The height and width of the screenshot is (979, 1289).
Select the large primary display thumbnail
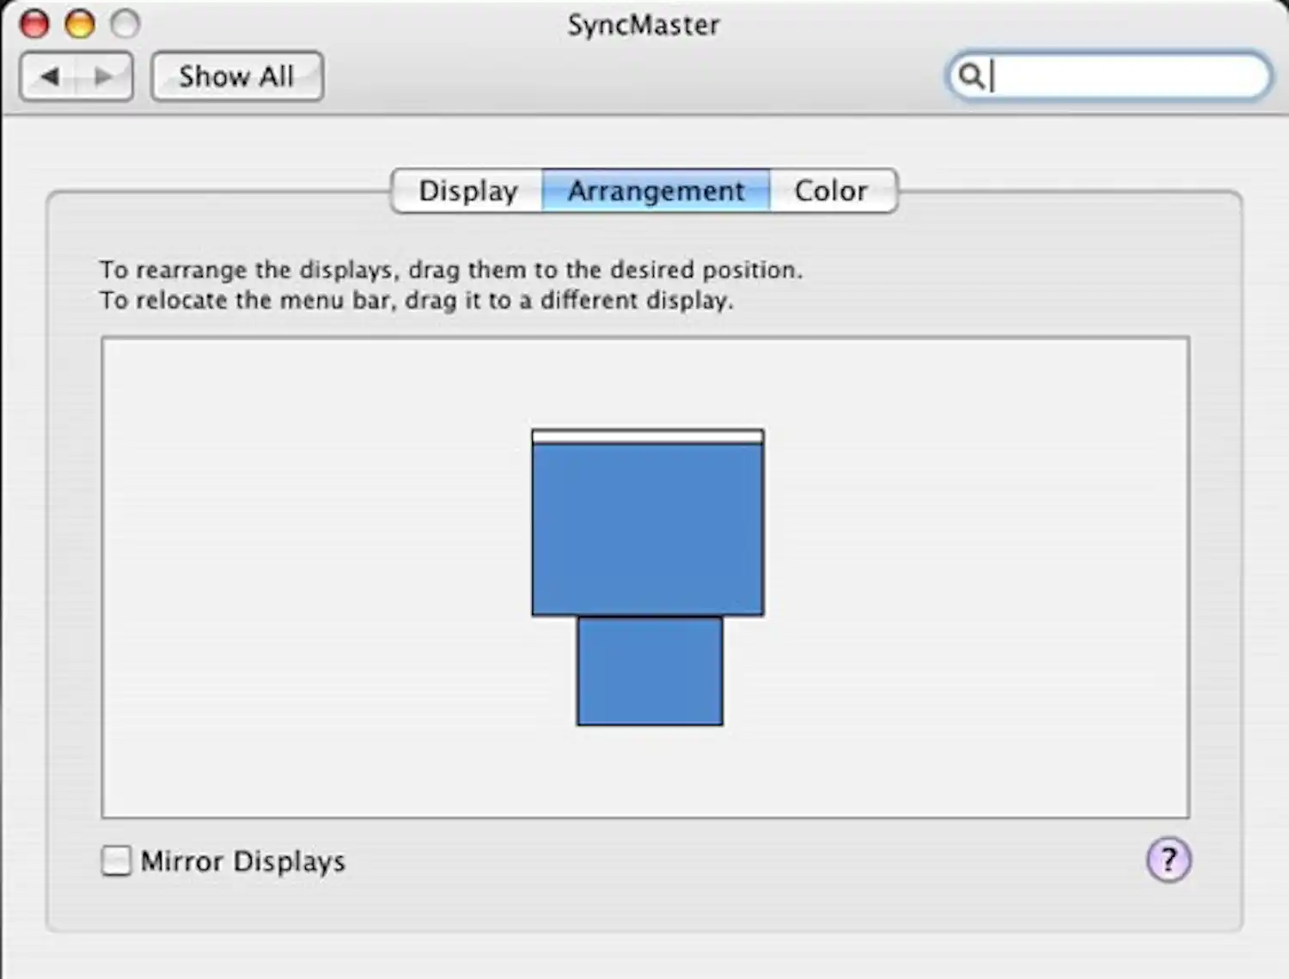point(647,524)
